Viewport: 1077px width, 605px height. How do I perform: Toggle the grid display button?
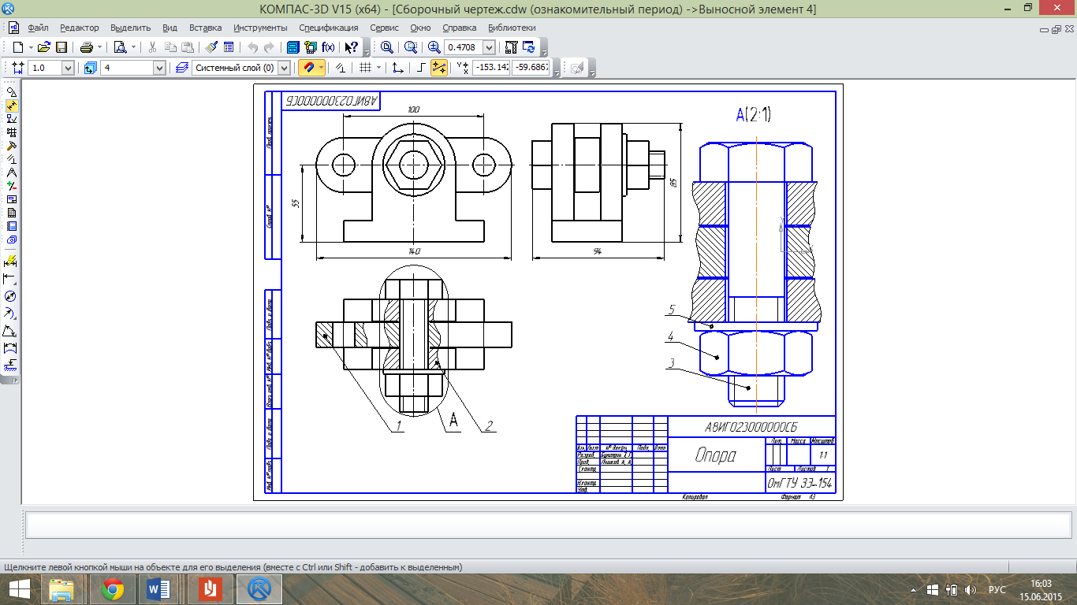pos(365,68)
